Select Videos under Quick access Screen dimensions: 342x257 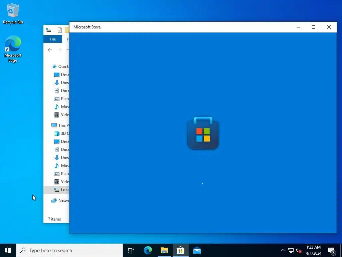click(61, 115)
